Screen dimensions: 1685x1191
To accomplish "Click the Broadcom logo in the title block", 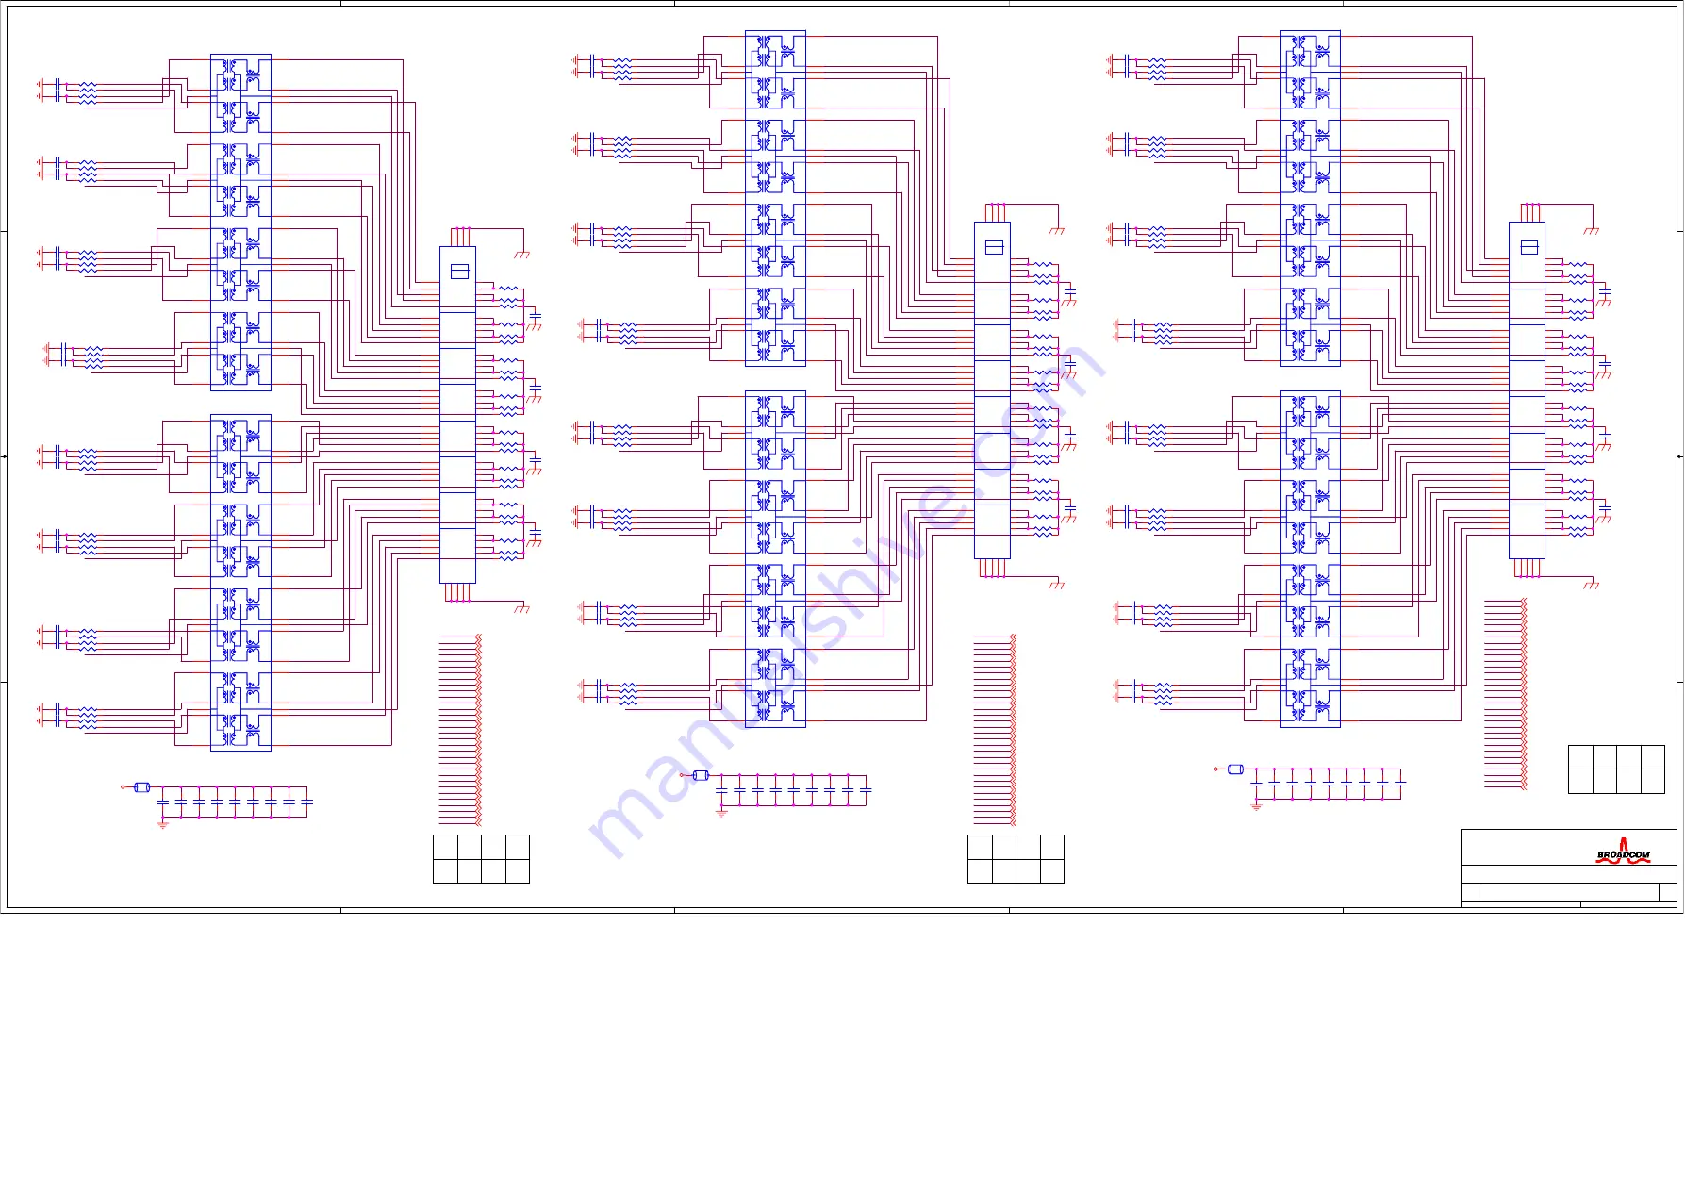I will [1623, 852].
